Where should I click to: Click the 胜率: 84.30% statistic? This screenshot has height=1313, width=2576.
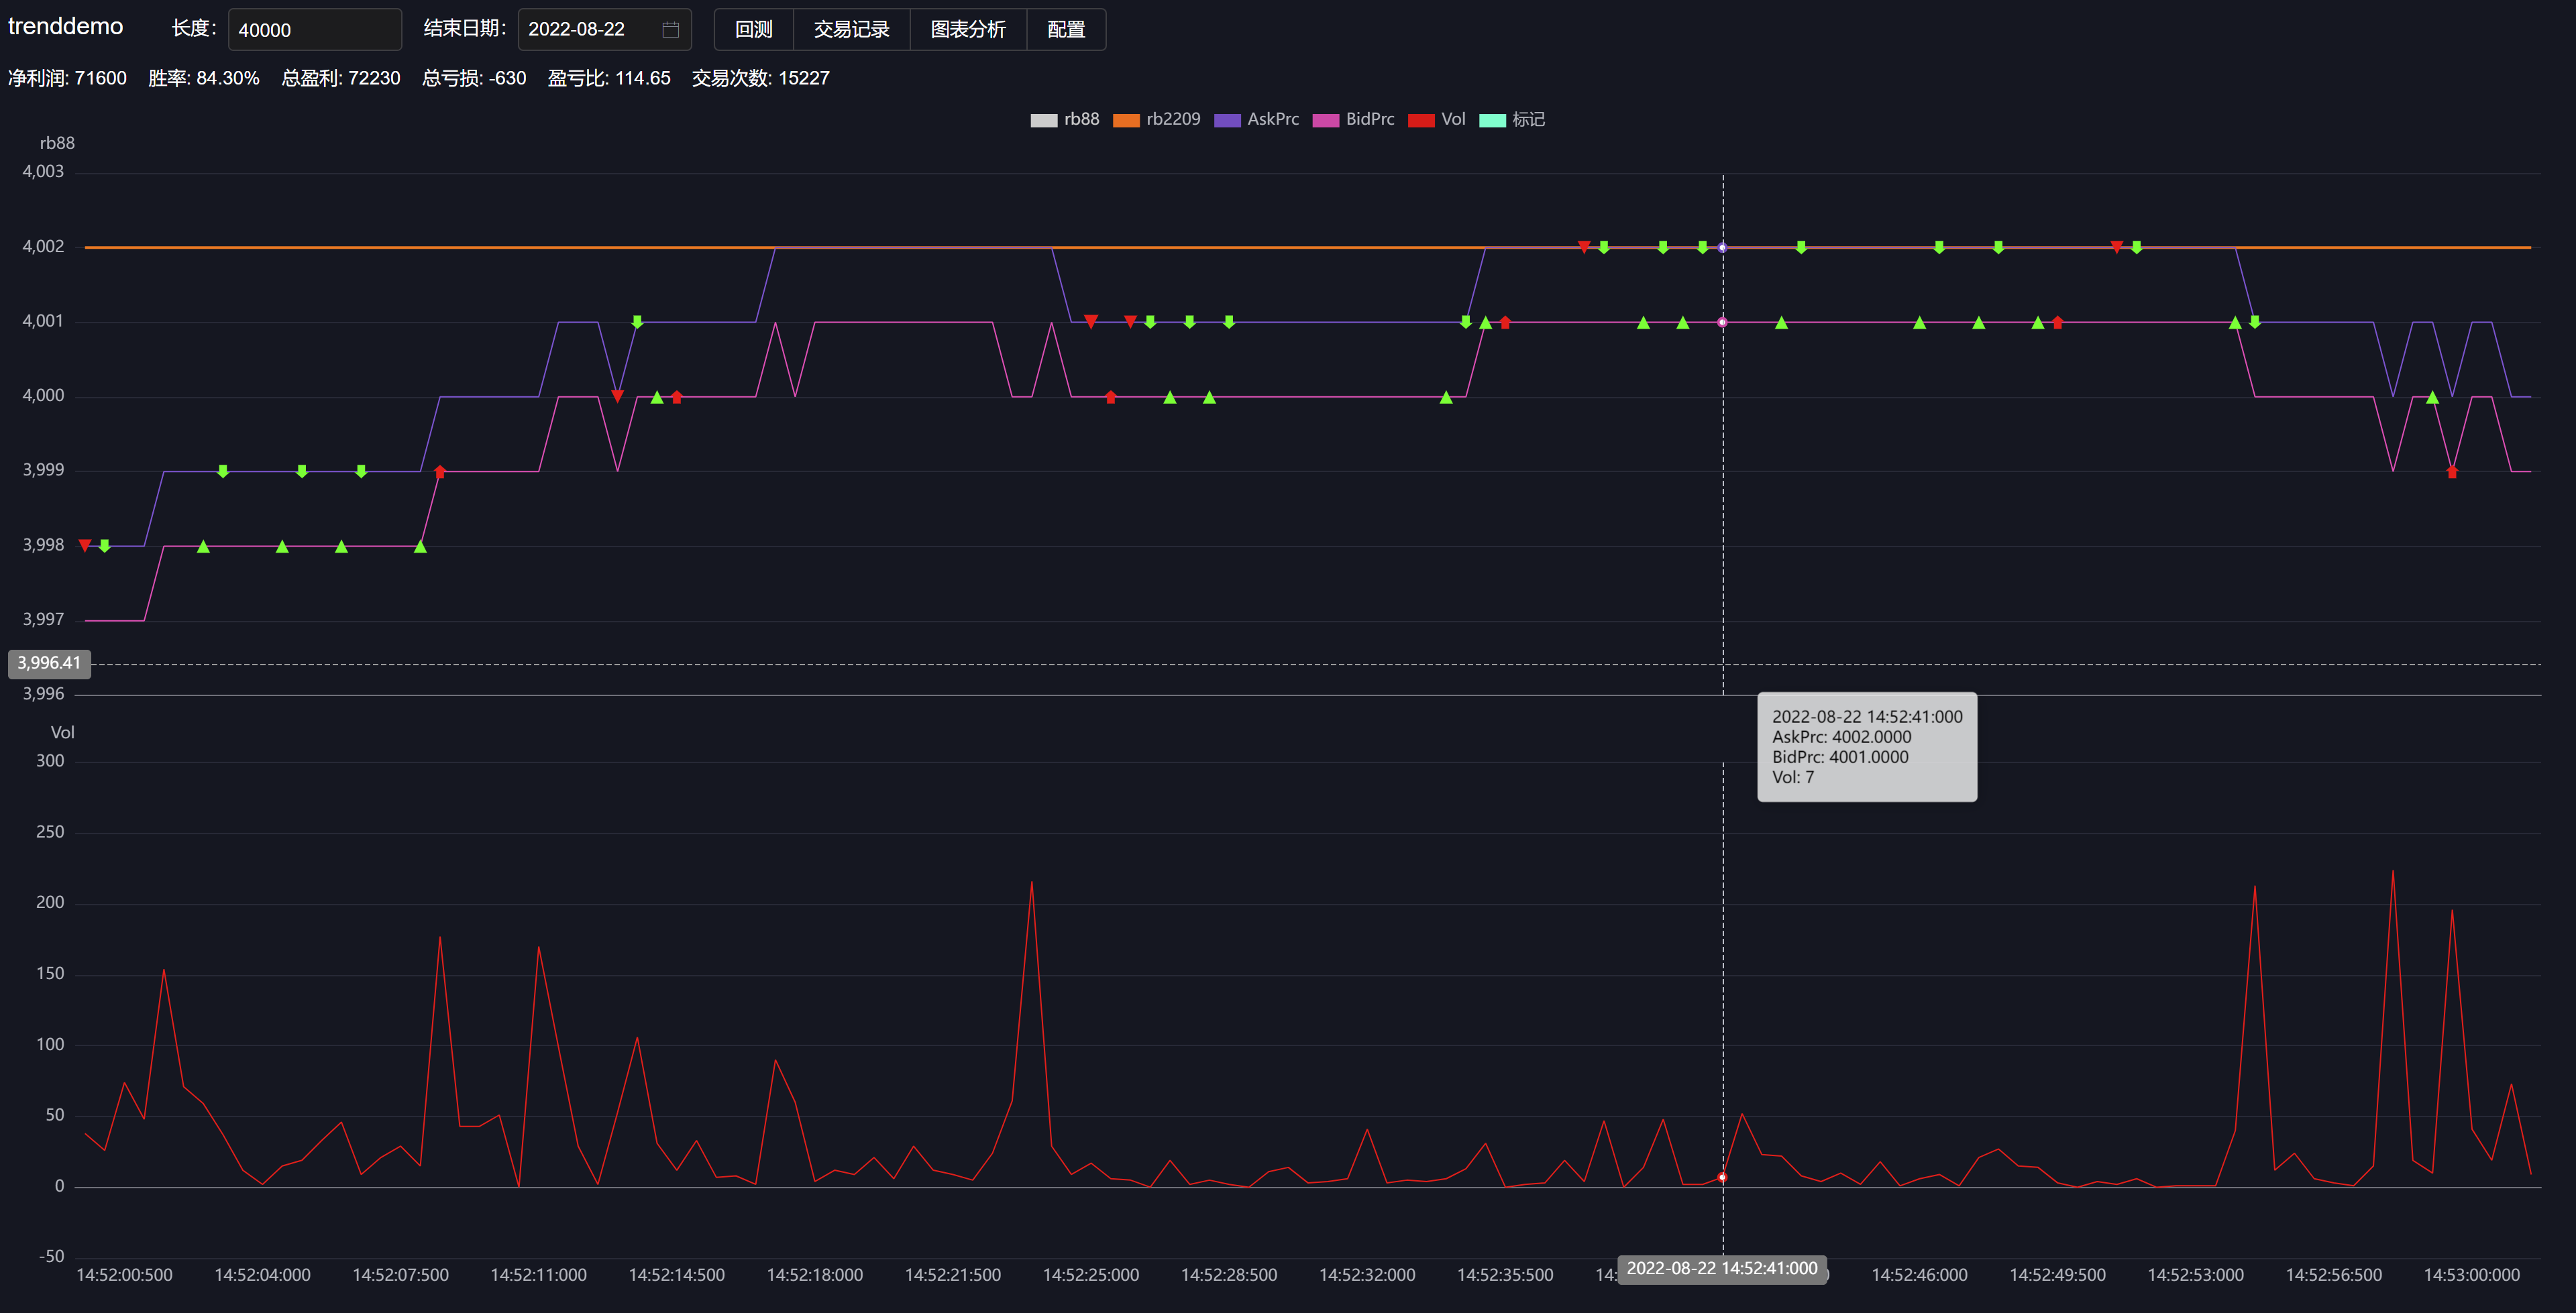[204, 78]
